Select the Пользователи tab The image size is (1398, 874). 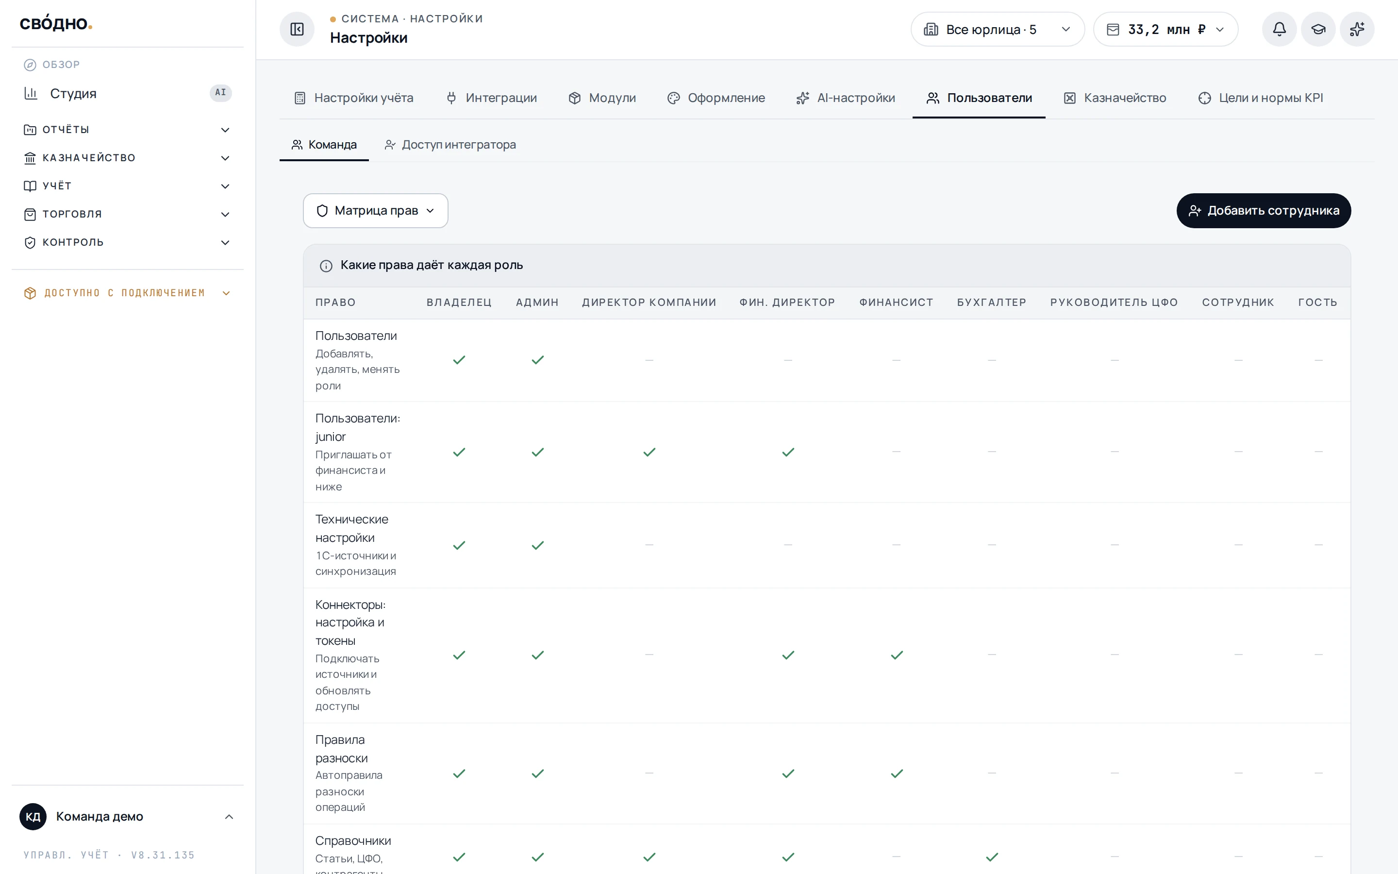tap(979, 98)
